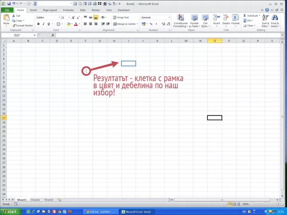Toggle Italic formatting
Image resolution: width=287 pixels, height=215 pixels.
(44, 24)
